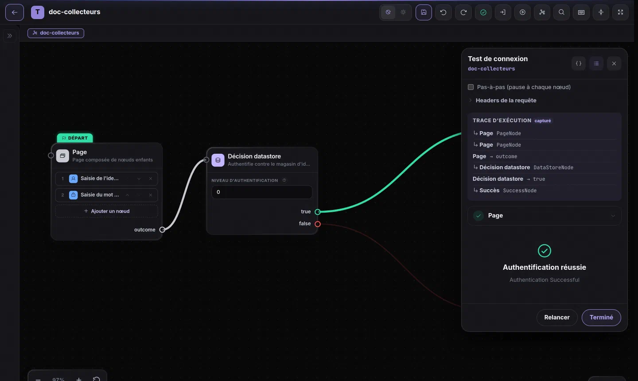Image resolution: width=638 pixels, height=381 pixels.
Task: Click the Page node database-window icon
Action: (x=62, y=156)
